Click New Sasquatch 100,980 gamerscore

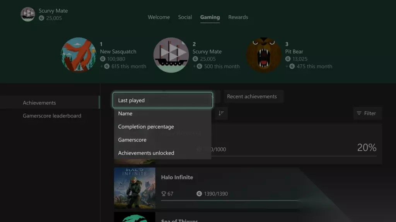click(116, 59)
